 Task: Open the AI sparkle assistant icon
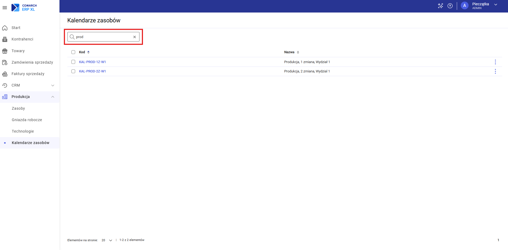pyautogui.click(x=440, y=6)
